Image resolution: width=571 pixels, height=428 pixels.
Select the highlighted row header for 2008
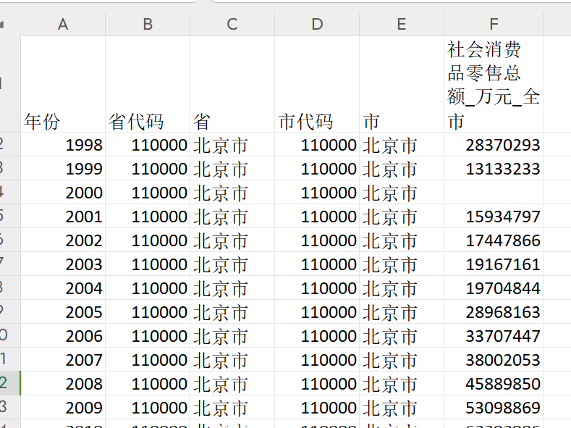(10, 384)
